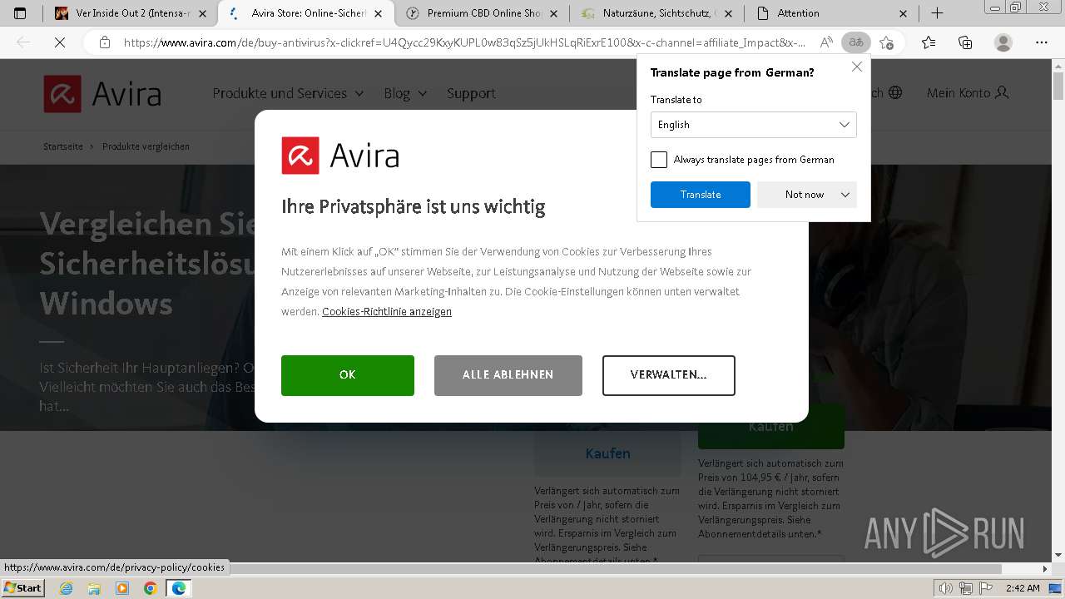Close the Attention tab
Image resolution: width=1065 pixels, height=599 pixels.
904,13
